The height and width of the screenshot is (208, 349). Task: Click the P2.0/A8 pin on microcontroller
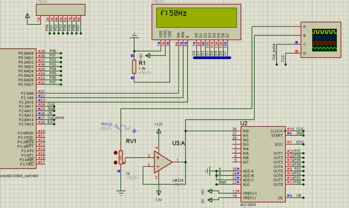click(27, 93)
